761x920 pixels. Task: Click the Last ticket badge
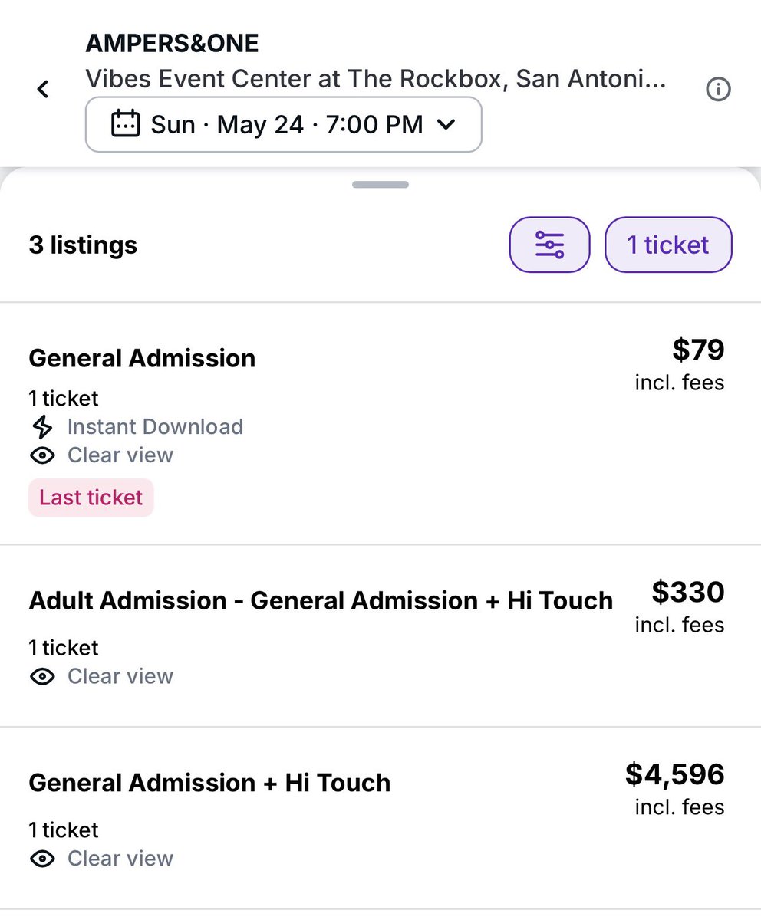pyautogui.click(x=91, y=498)
